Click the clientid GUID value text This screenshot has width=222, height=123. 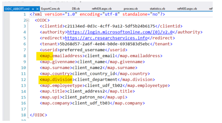(110, 26)
